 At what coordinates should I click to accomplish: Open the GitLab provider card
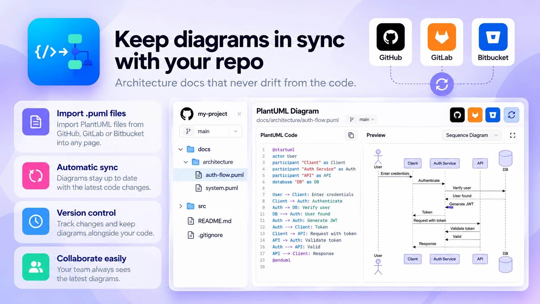(x=441, y=42)
